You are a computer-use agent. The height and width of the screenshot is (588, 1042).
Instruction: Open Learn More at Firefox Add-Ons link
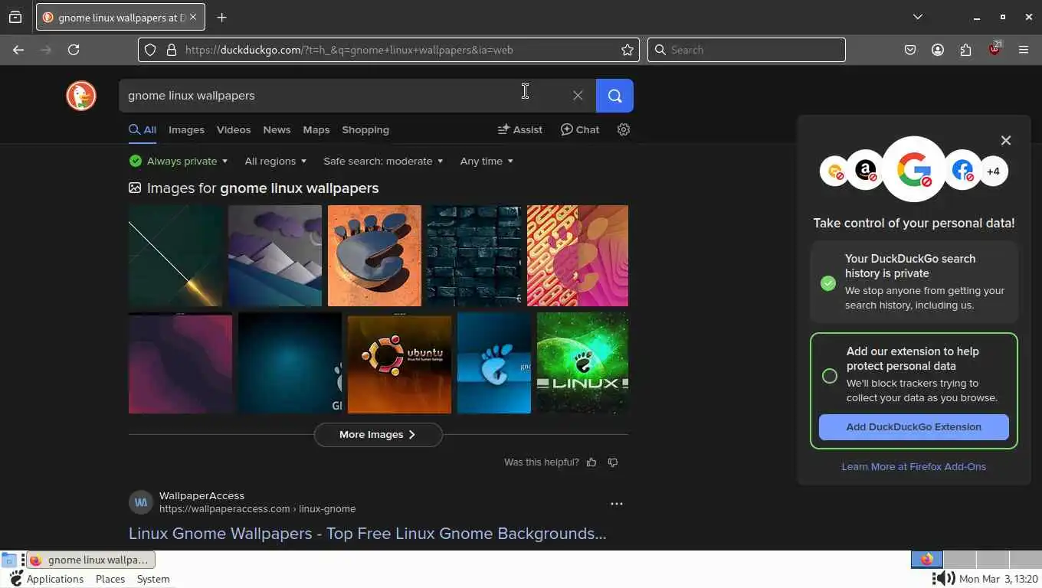coord(913,466)
